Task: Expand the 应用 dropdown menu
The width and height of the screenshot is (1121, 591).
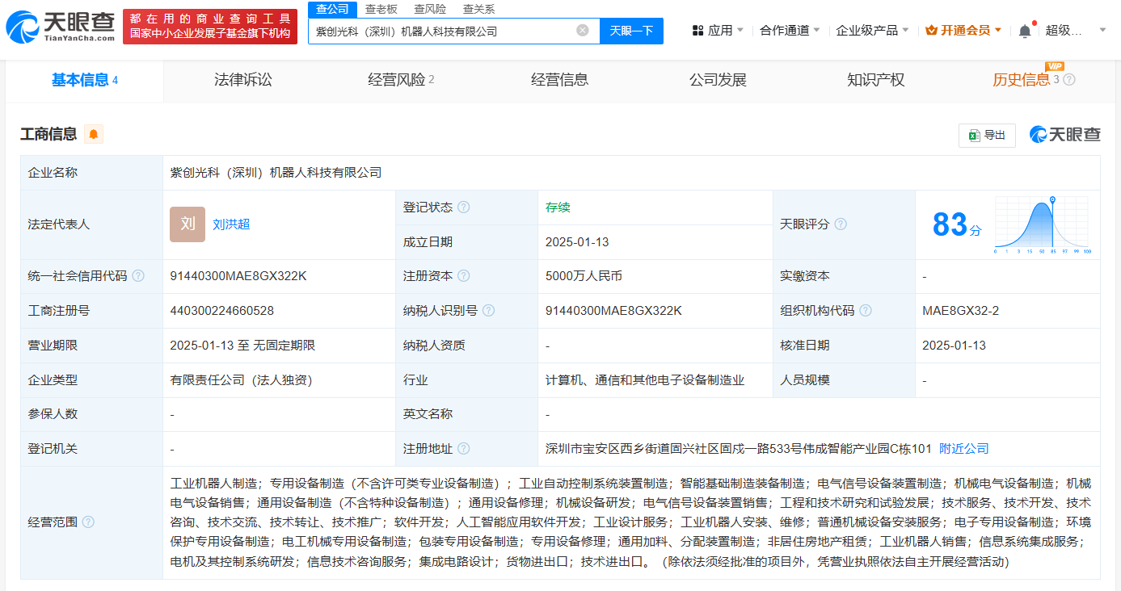Action: click(718, 31)
